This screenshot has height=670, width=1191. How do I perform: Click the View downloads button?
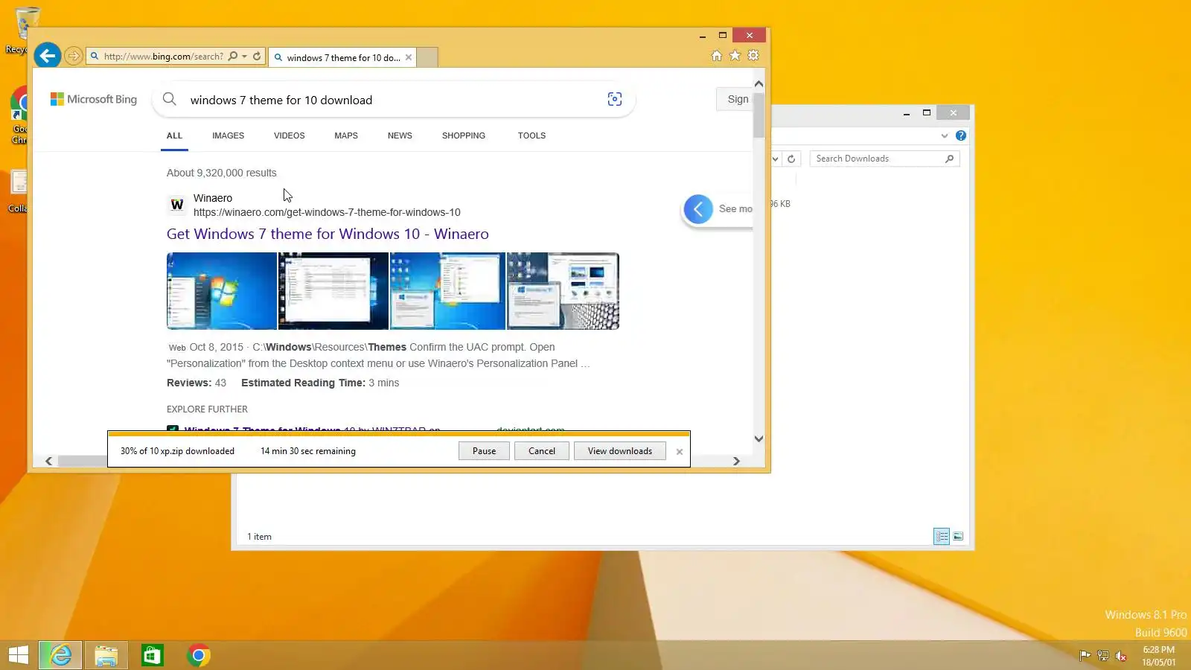620,451
